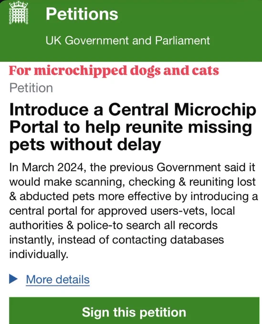The width and height of the screenshot is (262, 324).
Task: Click the Introduce a Central Microchip headline
Action: tap(133, 110)
